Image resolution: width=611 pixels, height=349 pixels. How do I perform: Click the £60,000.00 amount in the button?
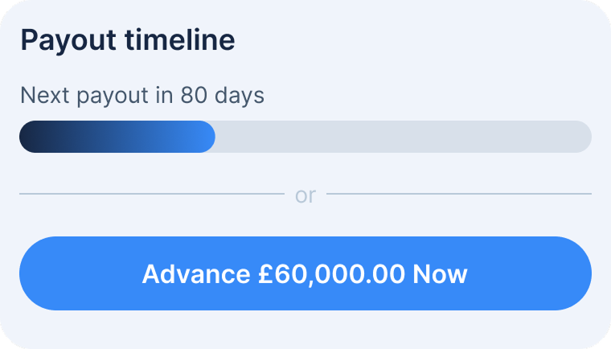331,273
